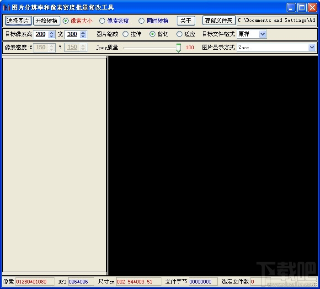Screen dimensions: 320x289
Task: Open the 关于 about dialog
Action: click(186, 21)
